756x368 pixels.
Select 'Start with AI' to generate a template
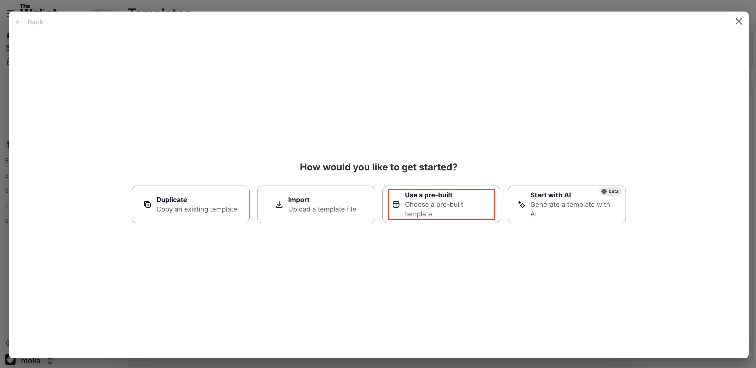567,204
